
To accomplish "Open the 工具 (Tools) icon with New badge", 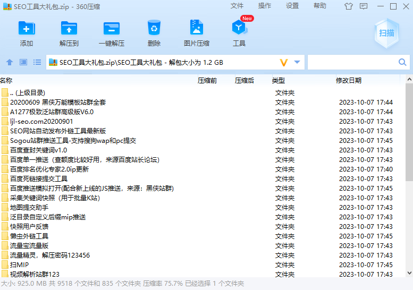I will click(x=239, y=28).
